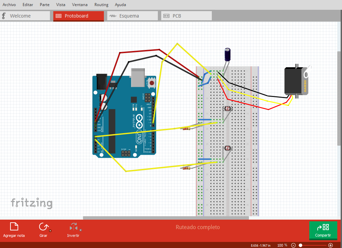Image resolution: width=342 pixels, height=248 pixels.
Task: Click the Invertir flip button
Action: (73, 230)
